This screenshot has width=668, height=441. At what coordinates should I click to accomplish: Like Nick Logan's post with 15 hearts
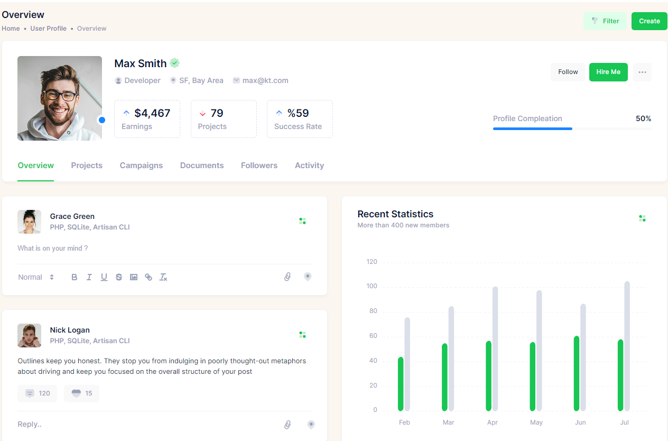pyautogui.click(x=81, y=393)
